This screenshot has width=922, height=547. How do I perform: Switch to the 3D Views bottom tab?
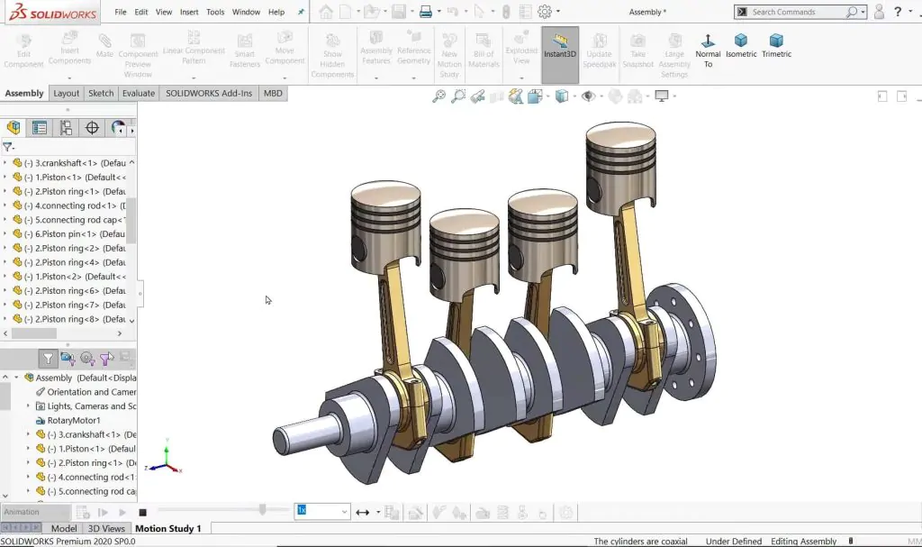point(106,528)
